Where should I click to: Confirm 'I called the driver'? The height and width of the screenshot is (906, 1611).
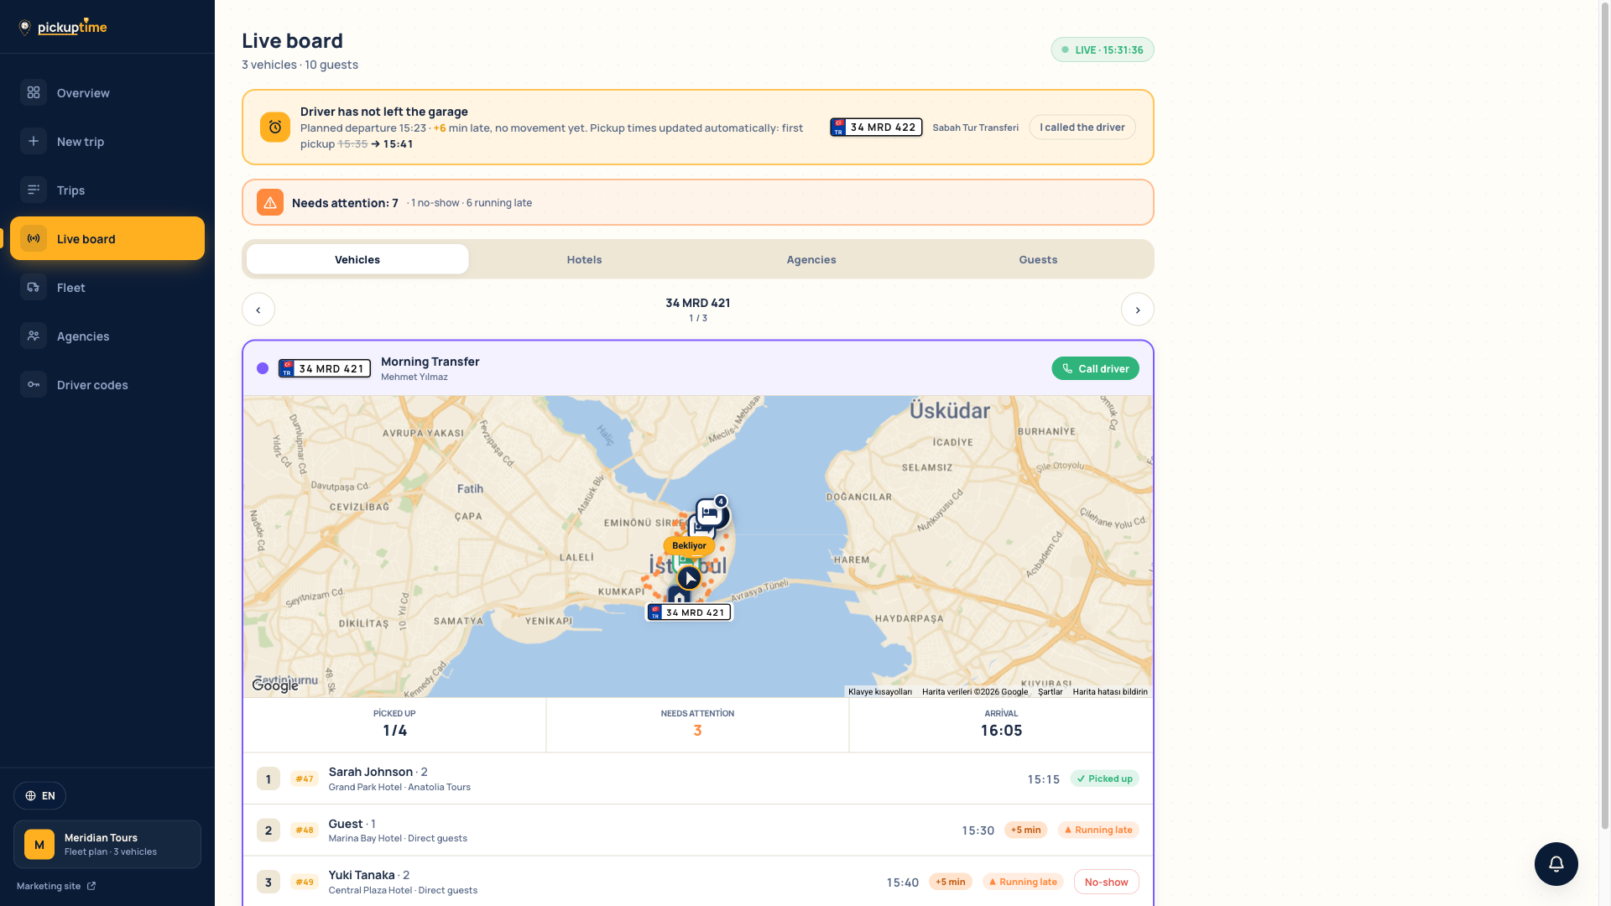click(1082, 128)
